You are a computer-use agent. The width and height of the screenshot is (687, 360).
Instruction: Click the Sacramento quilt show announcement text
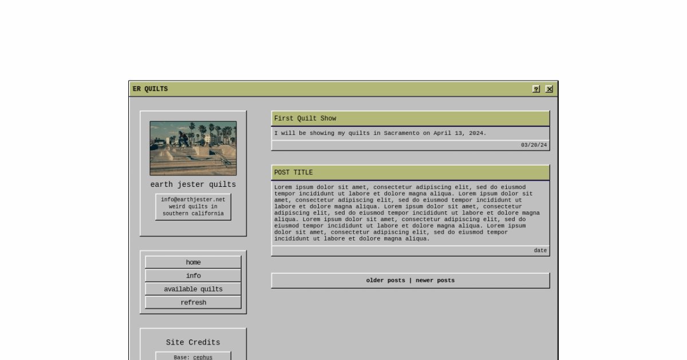[380, 133]
